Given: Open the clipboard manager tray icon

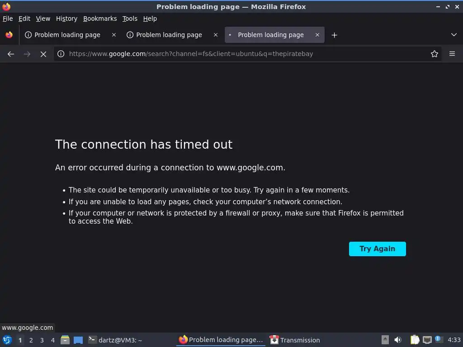Looking at the screenshot, I should [415, 340].
